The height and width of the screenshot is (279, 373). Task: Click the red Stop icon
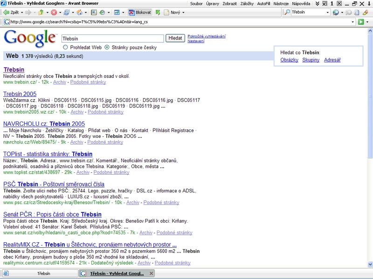coord(54,13)
